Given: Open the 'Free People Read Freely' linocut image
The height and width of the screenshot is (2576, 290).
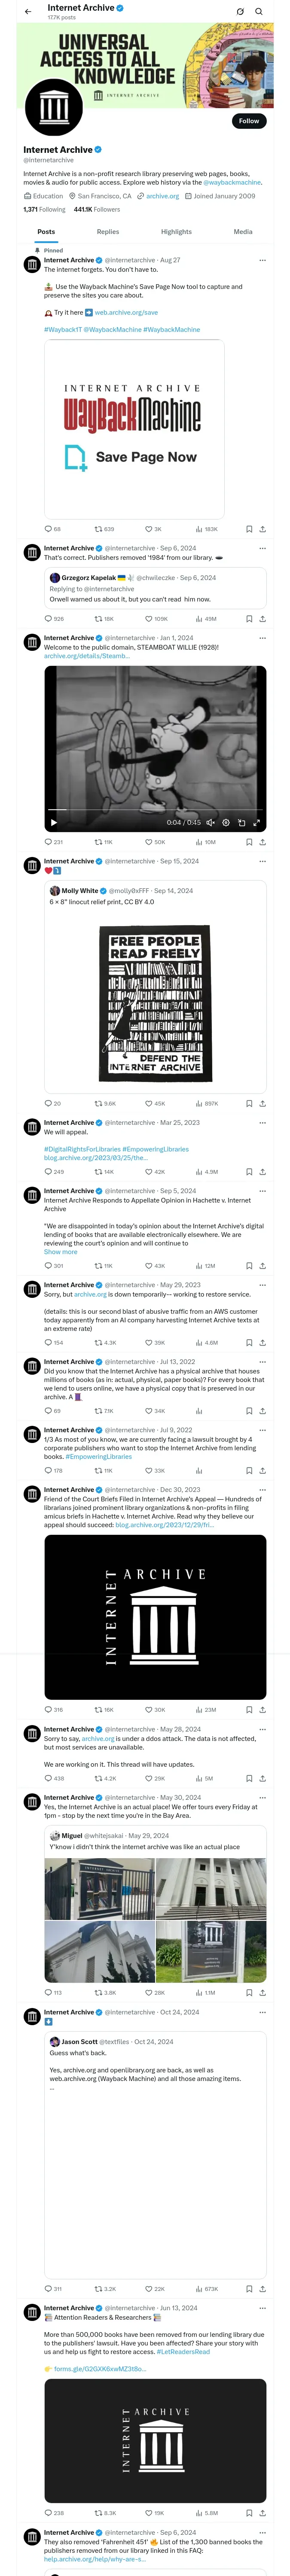Looking at the screenshot, I should (x=155, y=1003).
